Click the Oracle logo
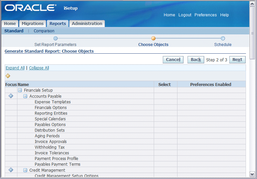This screenshot has height=179, width=257. pyautogui.click(x=31, y=8)
